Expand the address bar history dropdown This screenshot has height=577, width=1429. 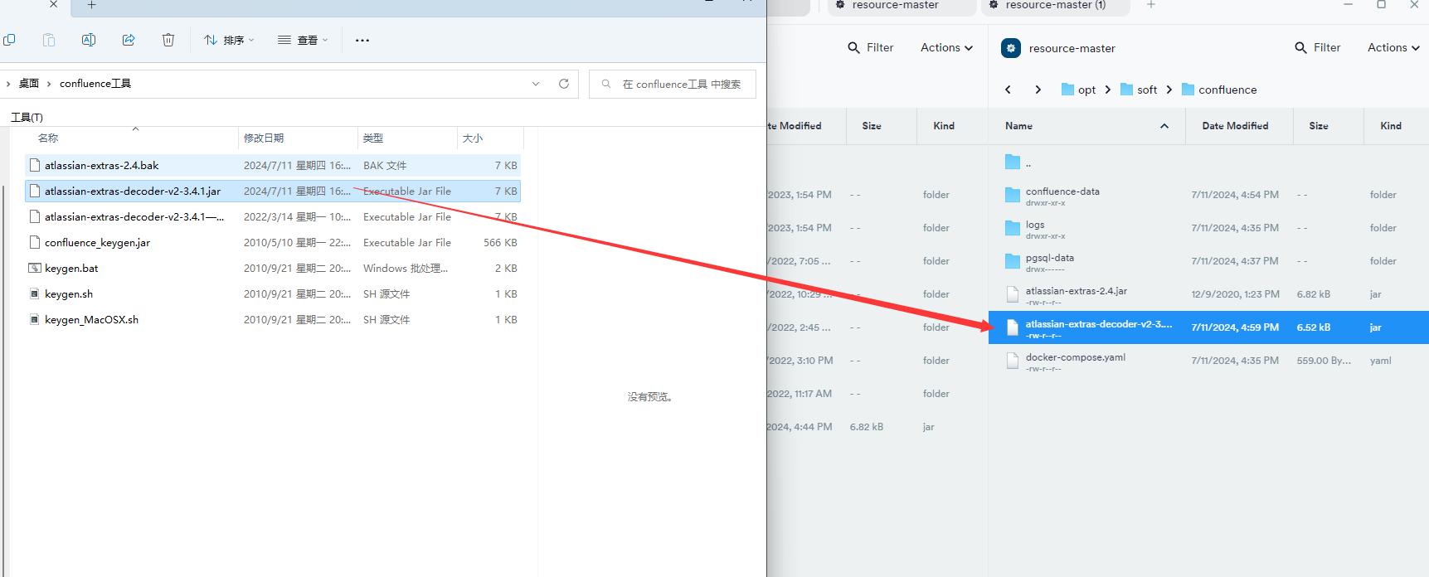click(x=536, y=84)
